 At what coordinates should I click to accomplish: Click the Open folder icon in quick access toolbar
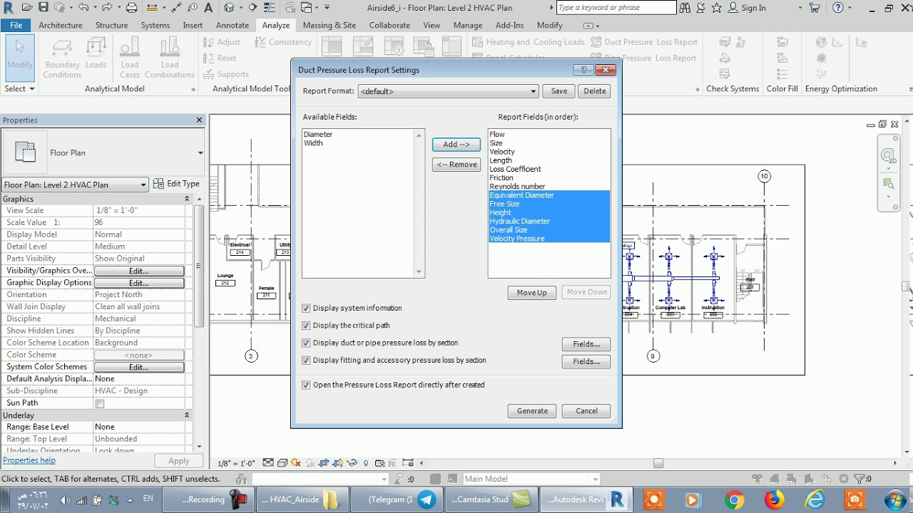coord(26,8)
